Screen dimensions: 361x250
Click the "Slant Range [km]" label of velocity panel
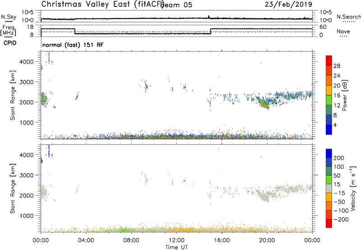[x=13, y=189]
